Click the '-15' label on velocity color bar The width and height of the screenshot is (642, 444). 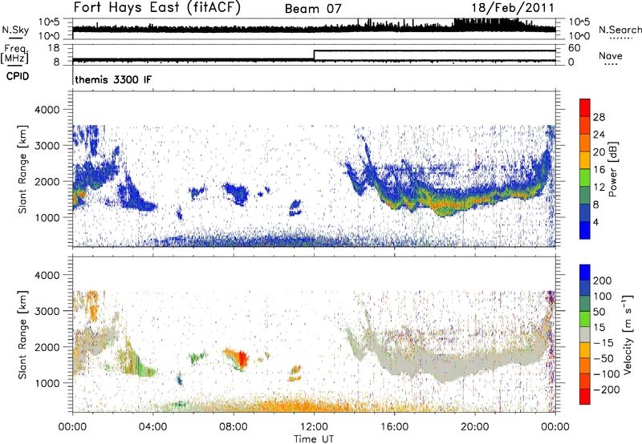tap(603, 343)
